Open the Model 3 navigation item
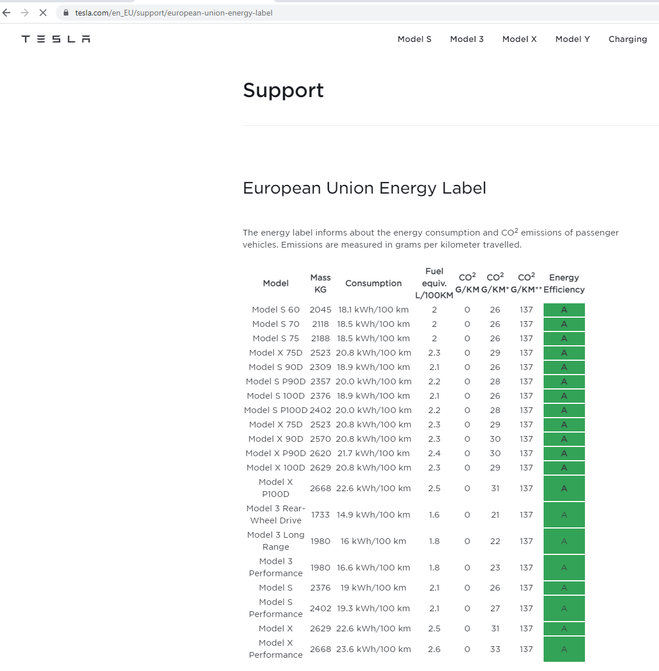The image size is (659, 671). [467, 39]
